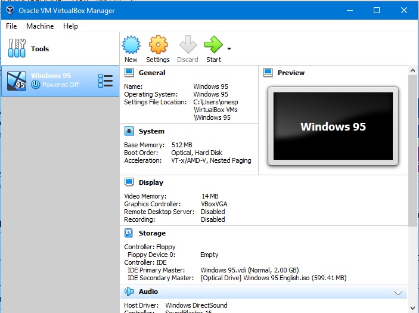Click the details pane scroll down arrow
Image resolution: width=419 pixels, height=313 pixels.
(412, 308)
